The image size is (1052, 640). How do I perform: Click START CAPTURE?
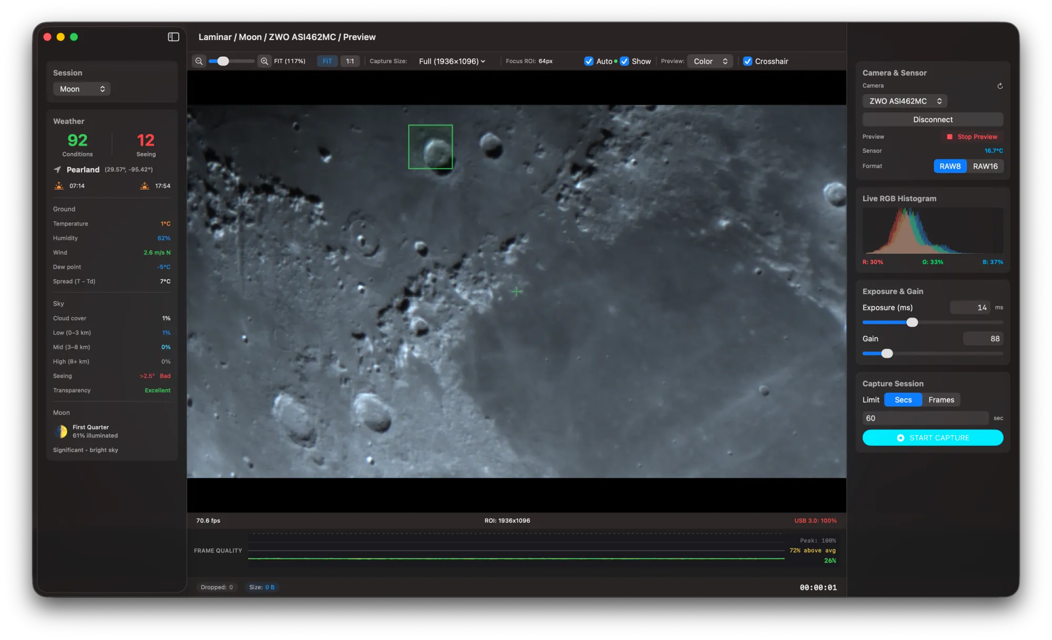click(933, 437)
